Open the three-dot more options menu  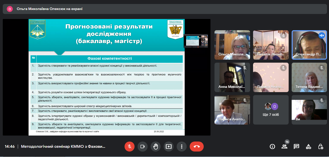click(x=182, y=147)
